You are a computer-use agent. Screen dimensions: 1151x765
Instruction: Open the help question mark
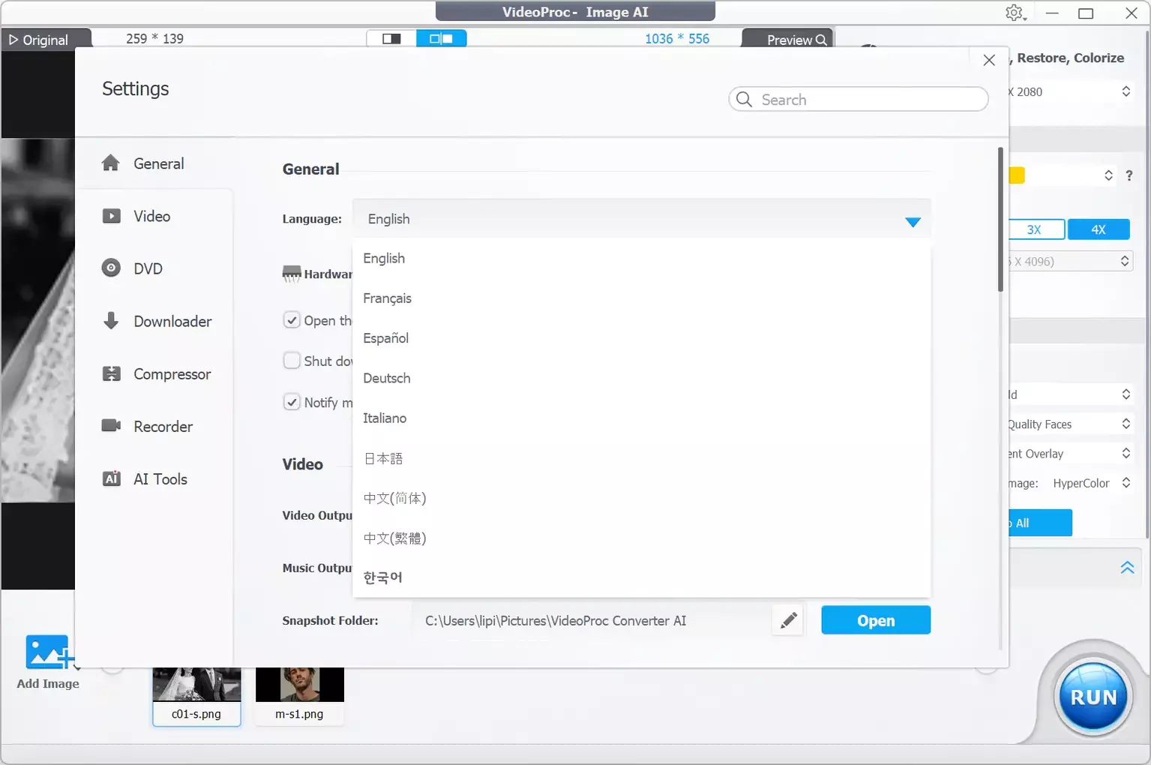[x=1129, y=175]
